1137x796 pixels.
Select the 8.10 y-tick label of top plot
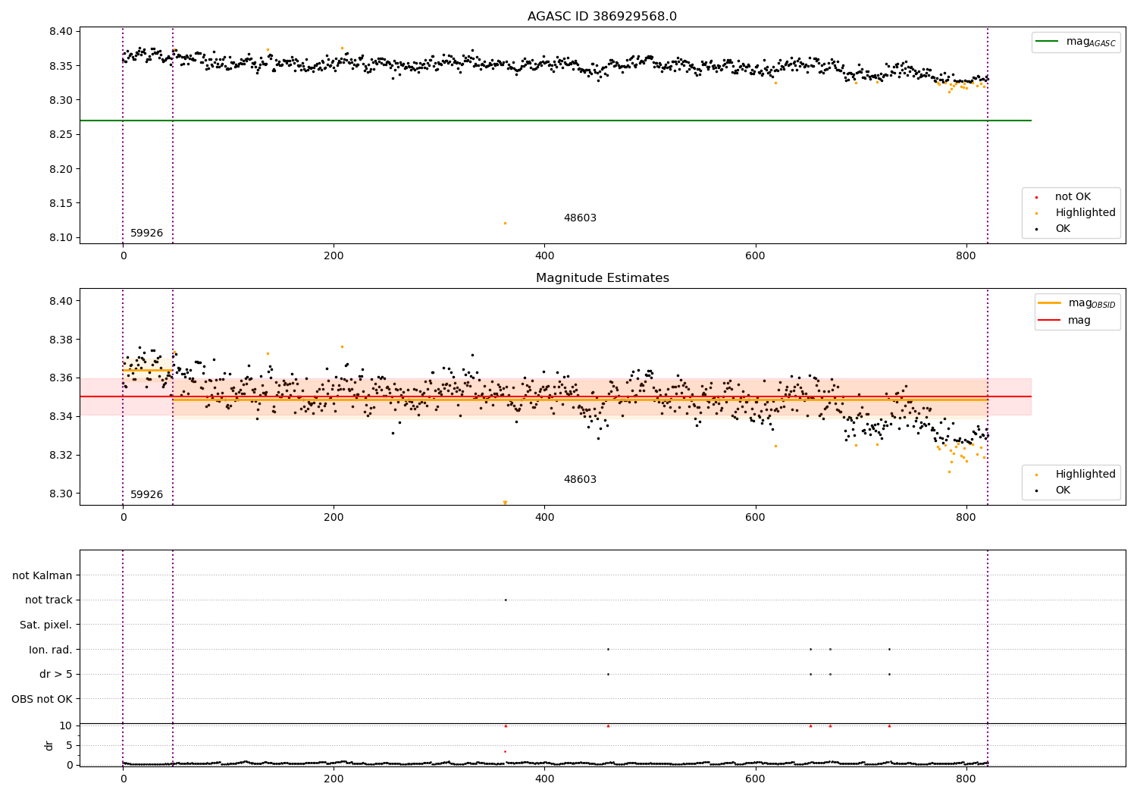click(x=61, y=238)
